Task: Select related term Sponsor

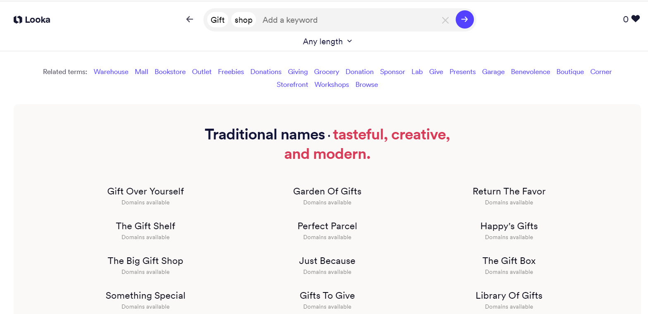Action: pos(392,72)
